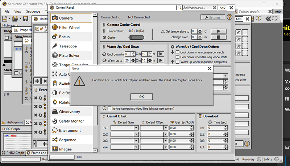Enable Cool down when the sequence starts
The height and width of the screenshot is (166, 290).
[178, 57]
